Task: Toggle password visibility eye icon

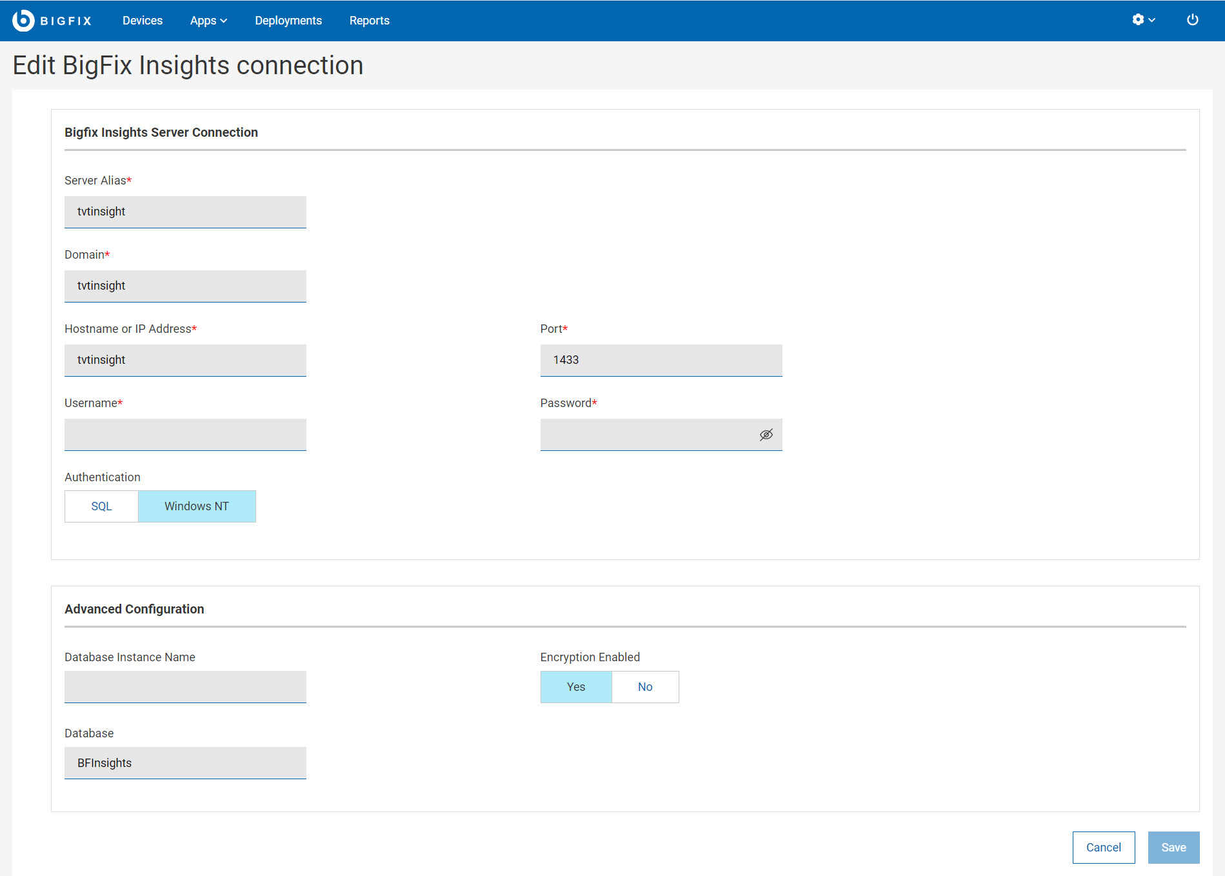Action: (x=766, y=435)
